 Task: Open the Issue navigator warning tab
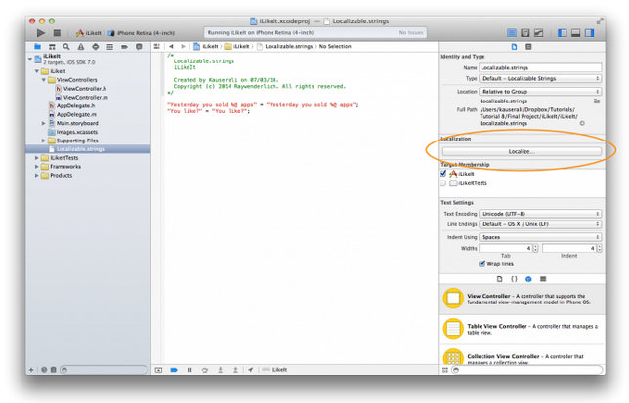pyautogui.click(x=81, y=47)
